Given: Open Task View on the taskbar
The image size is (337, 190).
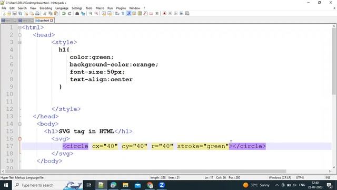Looking at the screenshot, I should tap(89, 185).
